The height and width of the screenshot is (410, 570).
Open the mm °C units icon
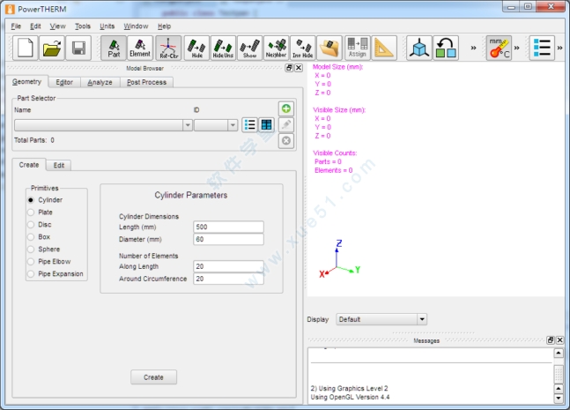pyautogui.click(x=500, y=48)
